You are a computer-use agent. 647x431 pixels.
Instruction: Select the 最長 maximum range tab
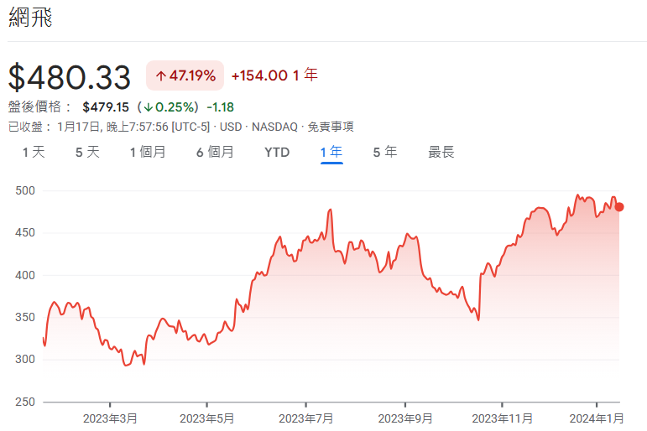coord(441,152)
